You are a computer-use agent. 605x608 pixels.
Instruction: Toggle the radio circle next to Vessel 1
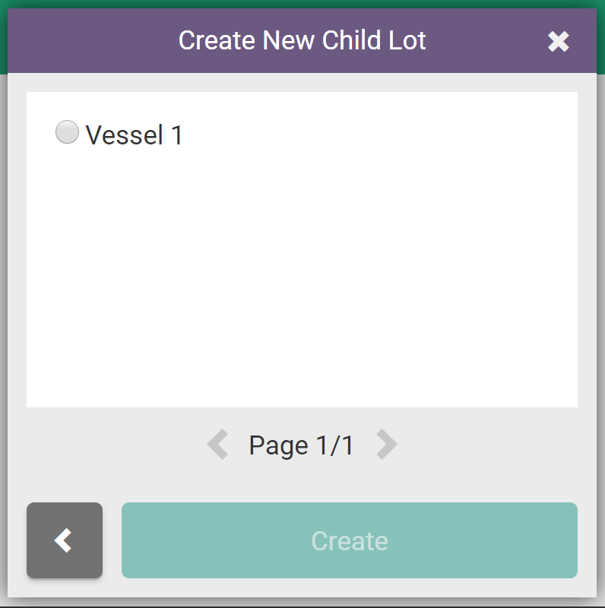[x=67, y=133]
